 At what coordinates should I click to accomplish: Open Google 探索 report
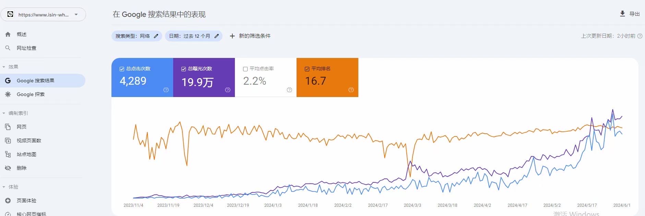tap(31, 94)
